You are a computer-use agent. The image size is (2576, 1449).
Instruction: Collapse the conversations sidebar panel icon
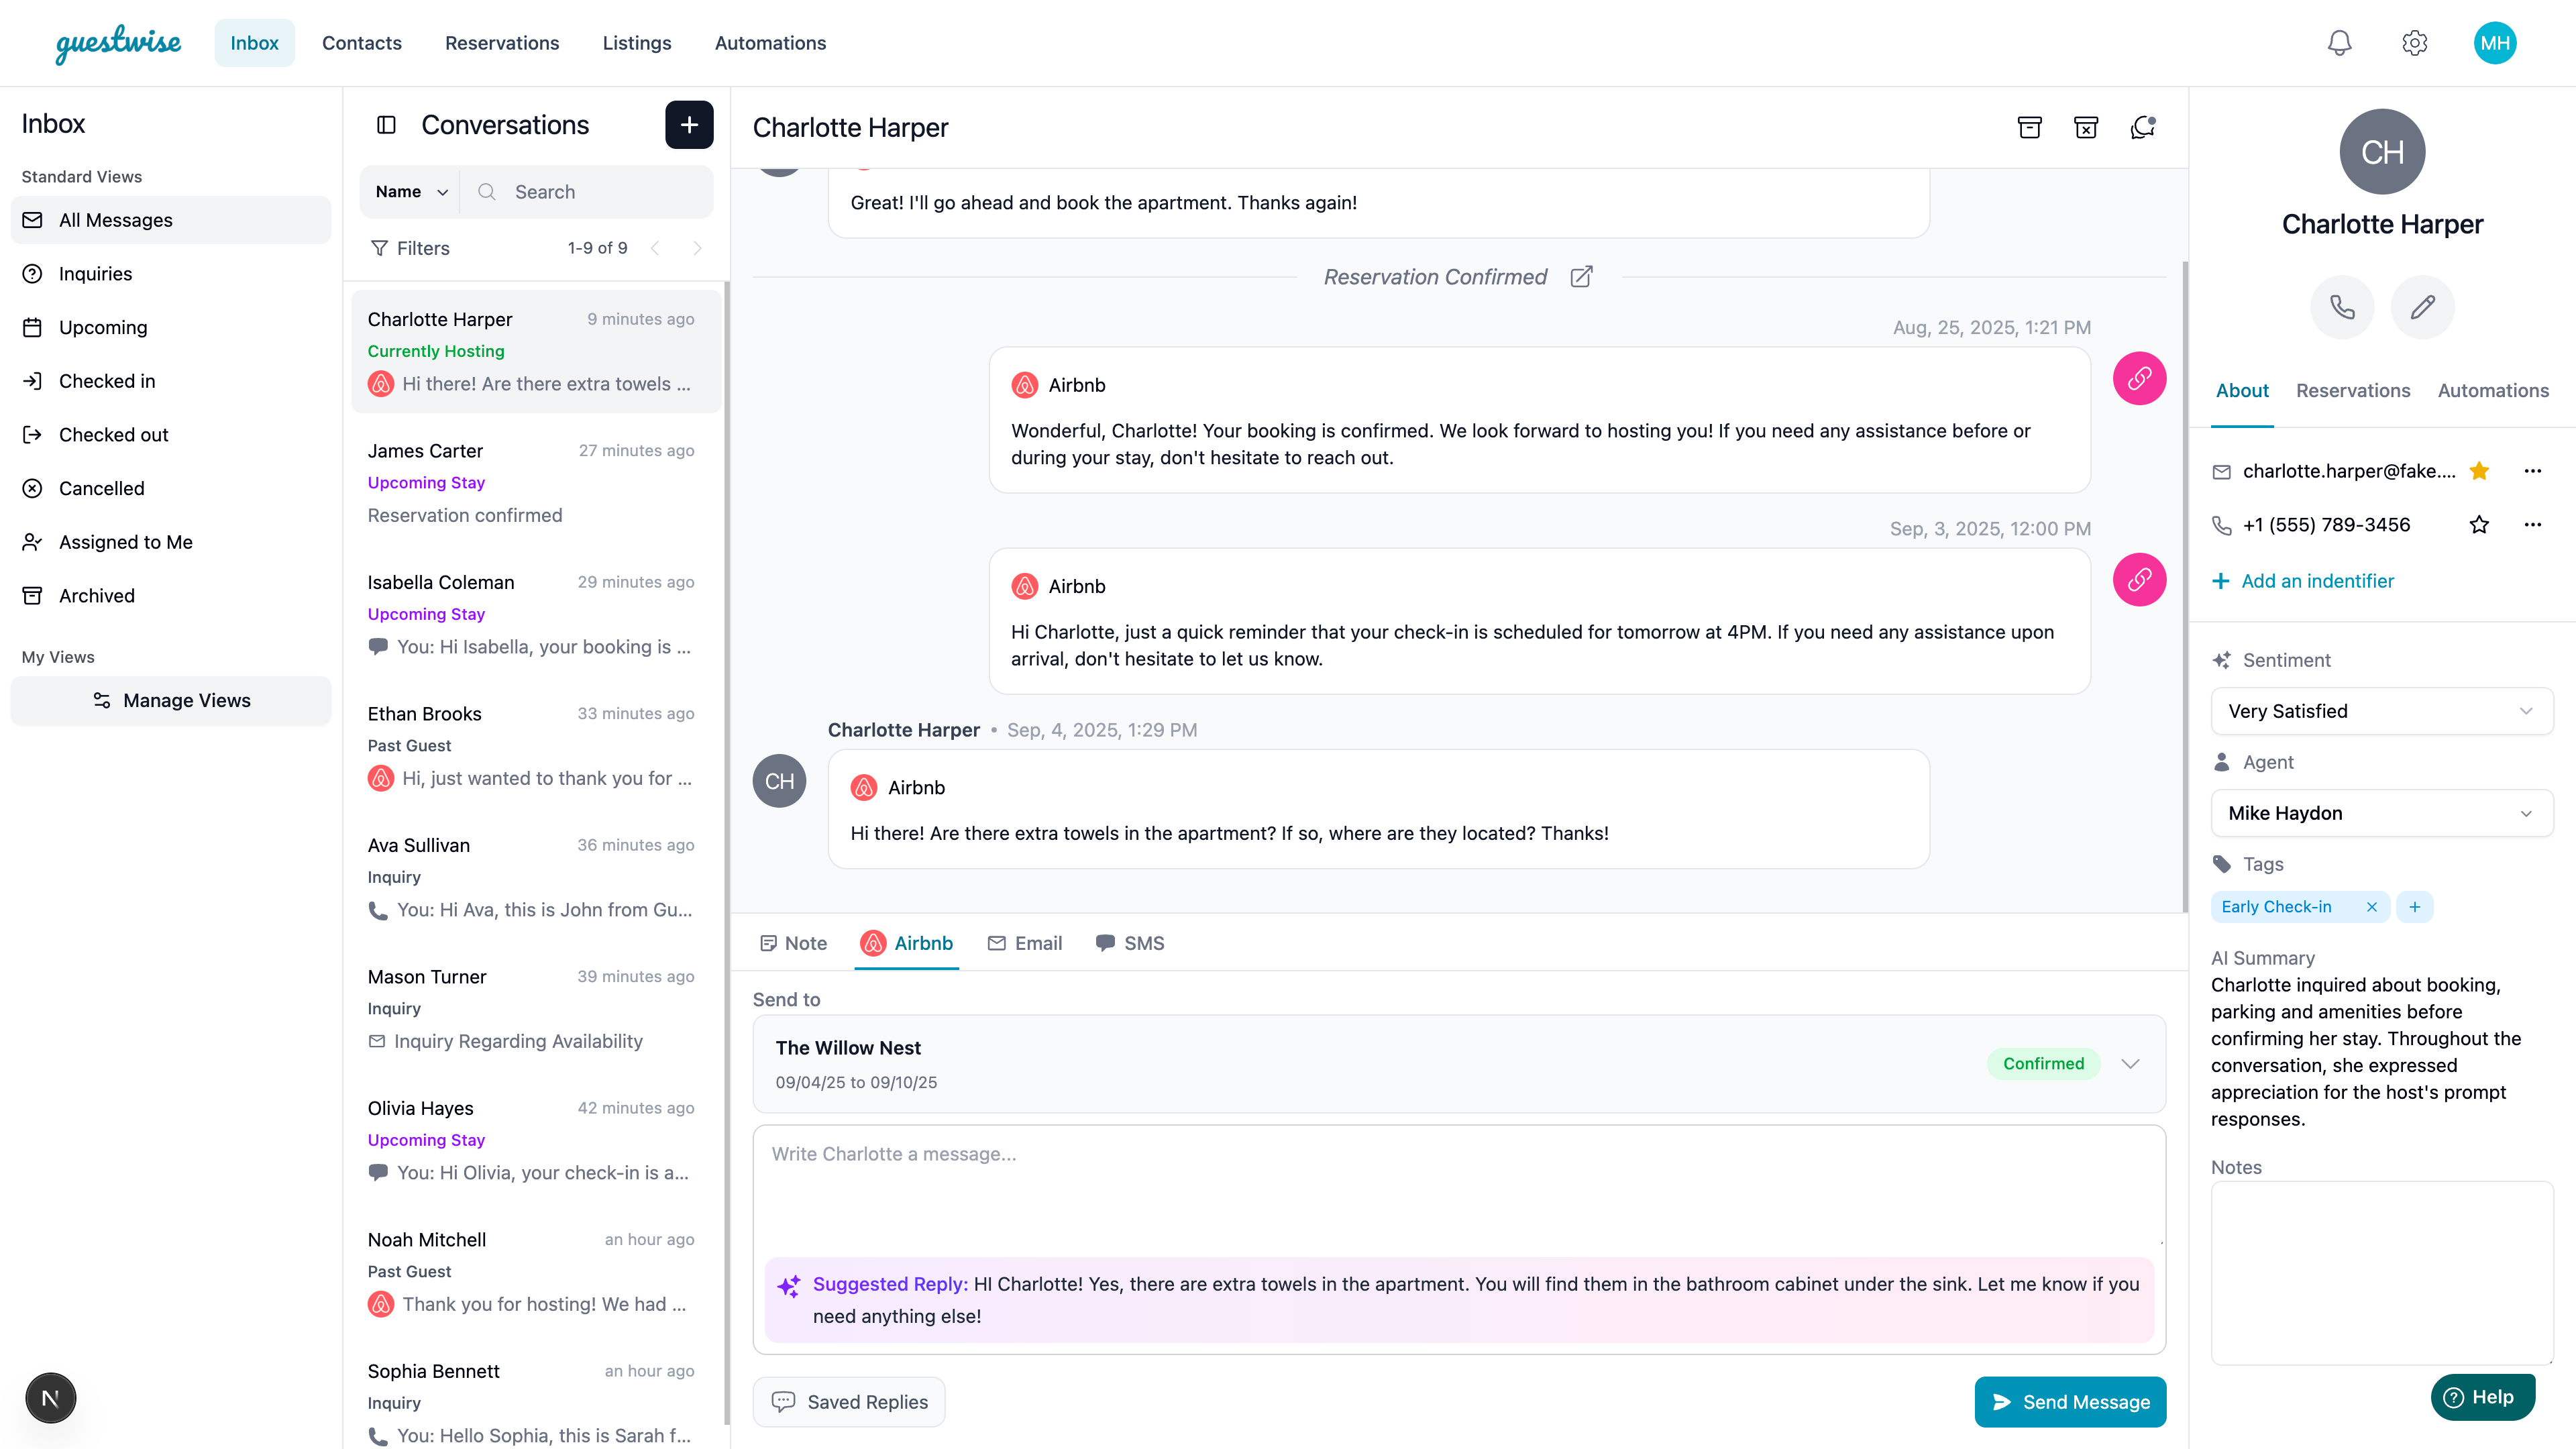click(x=386, y=125)
